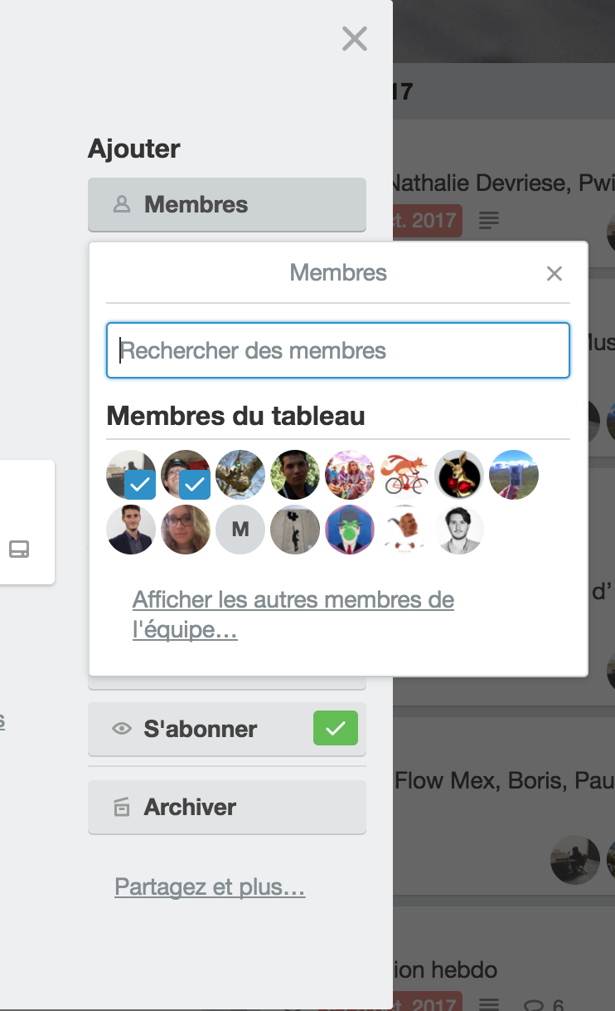This screenshot has width=615, height=1011.
Task: Close the card detail view
Action: coord(355,39)
